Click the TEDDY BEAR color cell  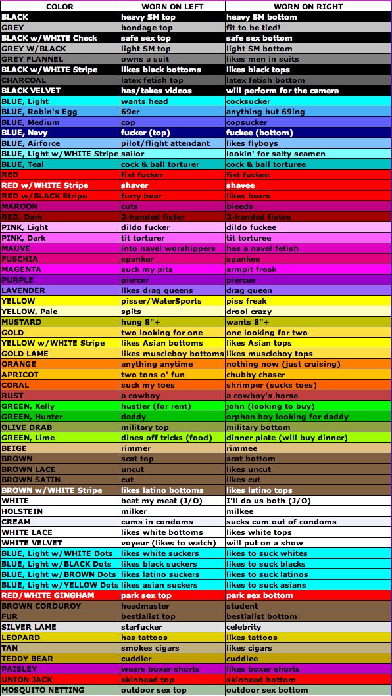point(60,659)
